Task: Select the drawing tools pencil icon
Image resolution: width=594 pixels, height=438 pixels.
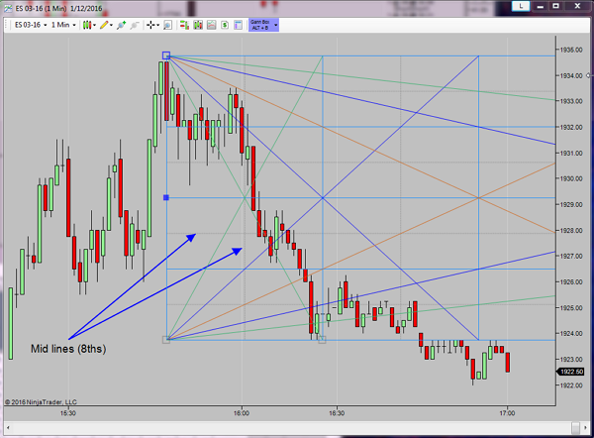Action: coord(104,25)
